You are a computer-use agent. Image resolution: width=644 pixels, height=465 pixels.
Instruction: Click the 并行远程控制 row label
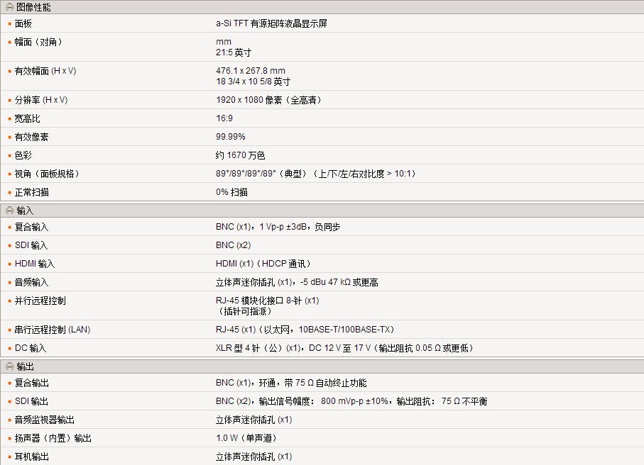pyautogui.click(x=40, y=301)
